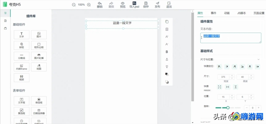Open page preview via 预览
The image size is (266, 124).
[x=123, y=5]
